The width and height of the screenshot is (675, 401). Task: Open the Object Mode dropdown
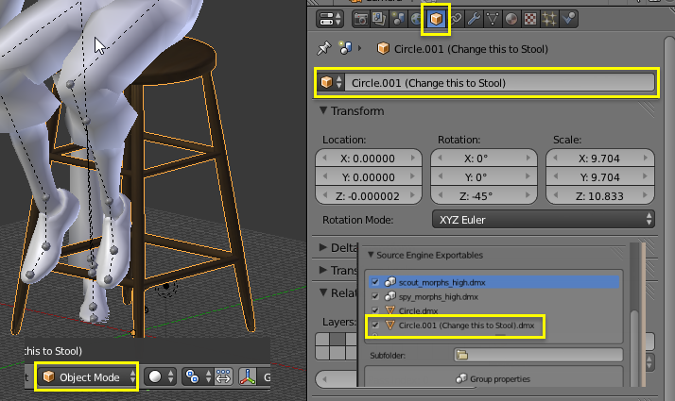coord(88,376)
